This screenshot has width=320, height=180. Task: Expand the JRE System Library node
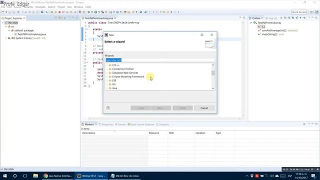coord(6,38)
